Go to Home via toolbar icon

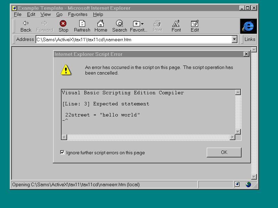coord(101,24)
